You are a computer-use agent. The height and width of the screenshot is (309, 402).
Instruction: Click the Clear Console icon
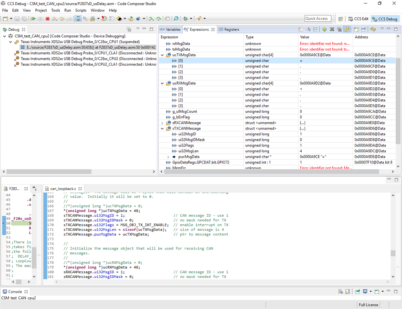pyautogui.click(x=341, y=292)
